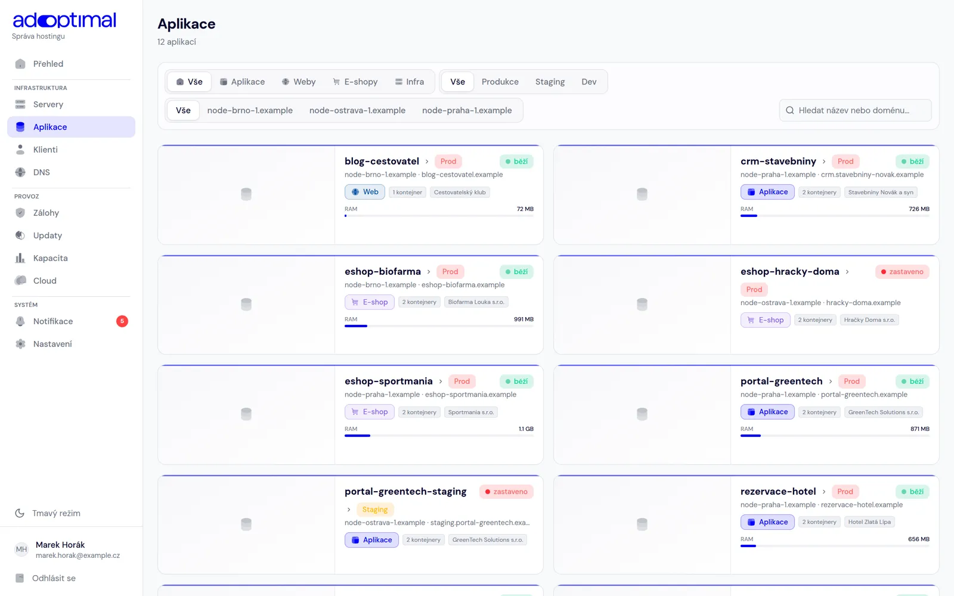Click the portal-greentech card container icon
954x596 pixels.
click(x=642, y=414)
